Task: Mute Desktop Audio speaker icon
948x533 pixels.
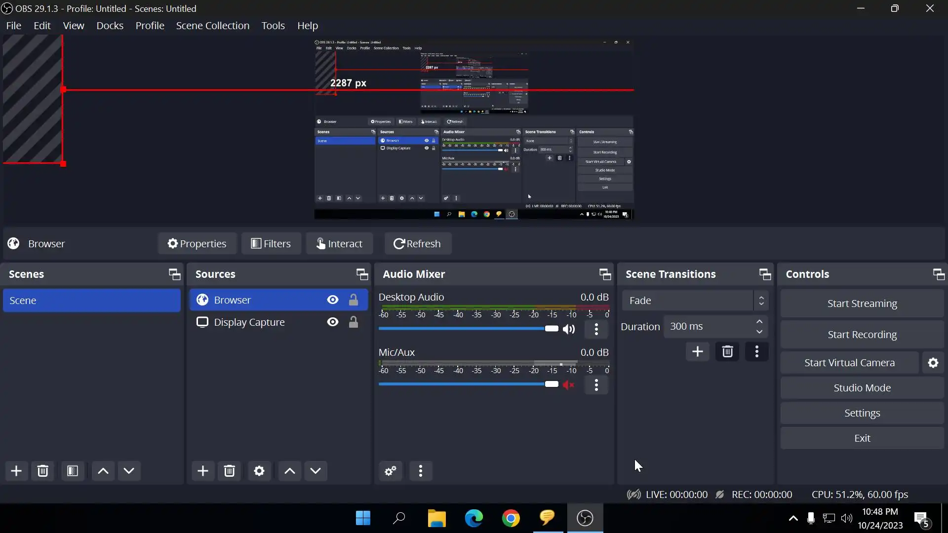Action: pos(569,329)
